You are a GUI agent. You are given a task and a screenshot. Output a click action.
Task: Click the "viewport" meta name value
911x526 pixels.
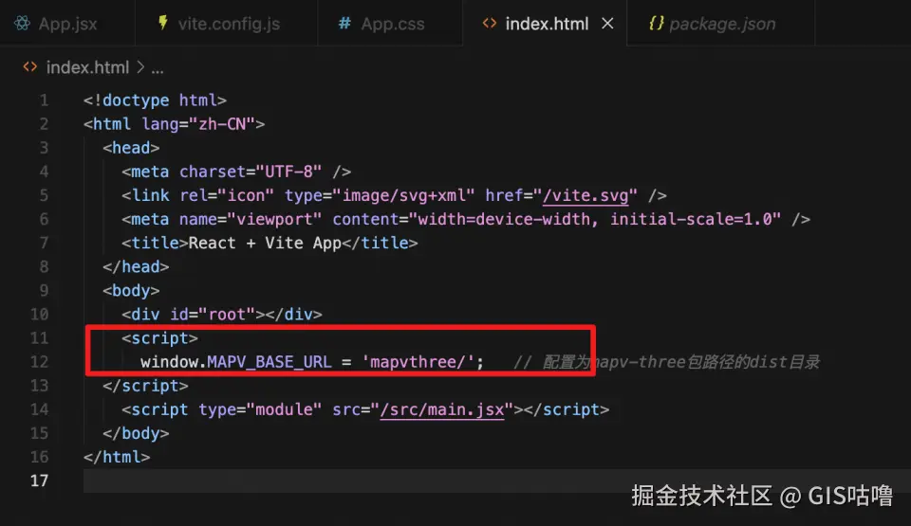click(x=274, y=220)
